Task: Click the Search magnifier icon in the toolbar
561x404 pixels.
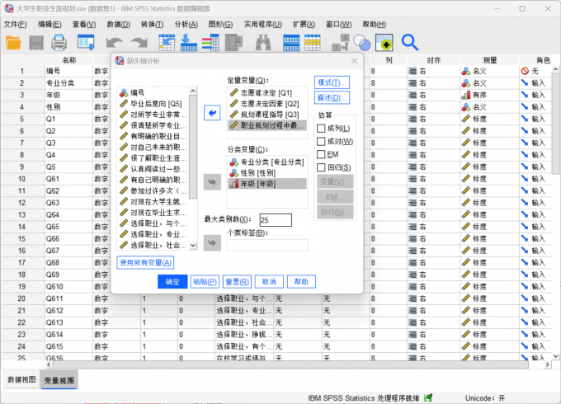Action: point(410,42)
